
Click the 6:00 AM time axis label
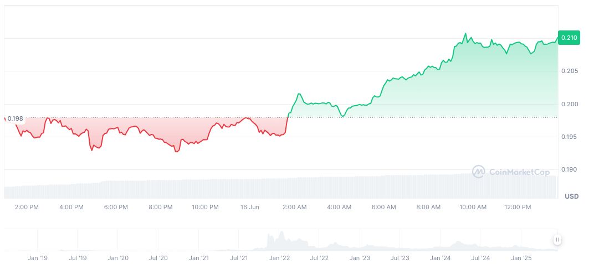click(x=384, y=207)
